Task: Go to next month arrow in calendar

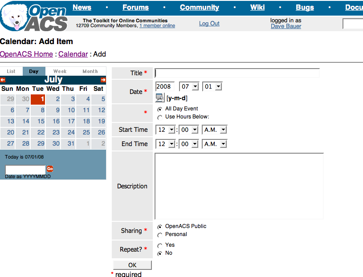Action: (103, 80)
